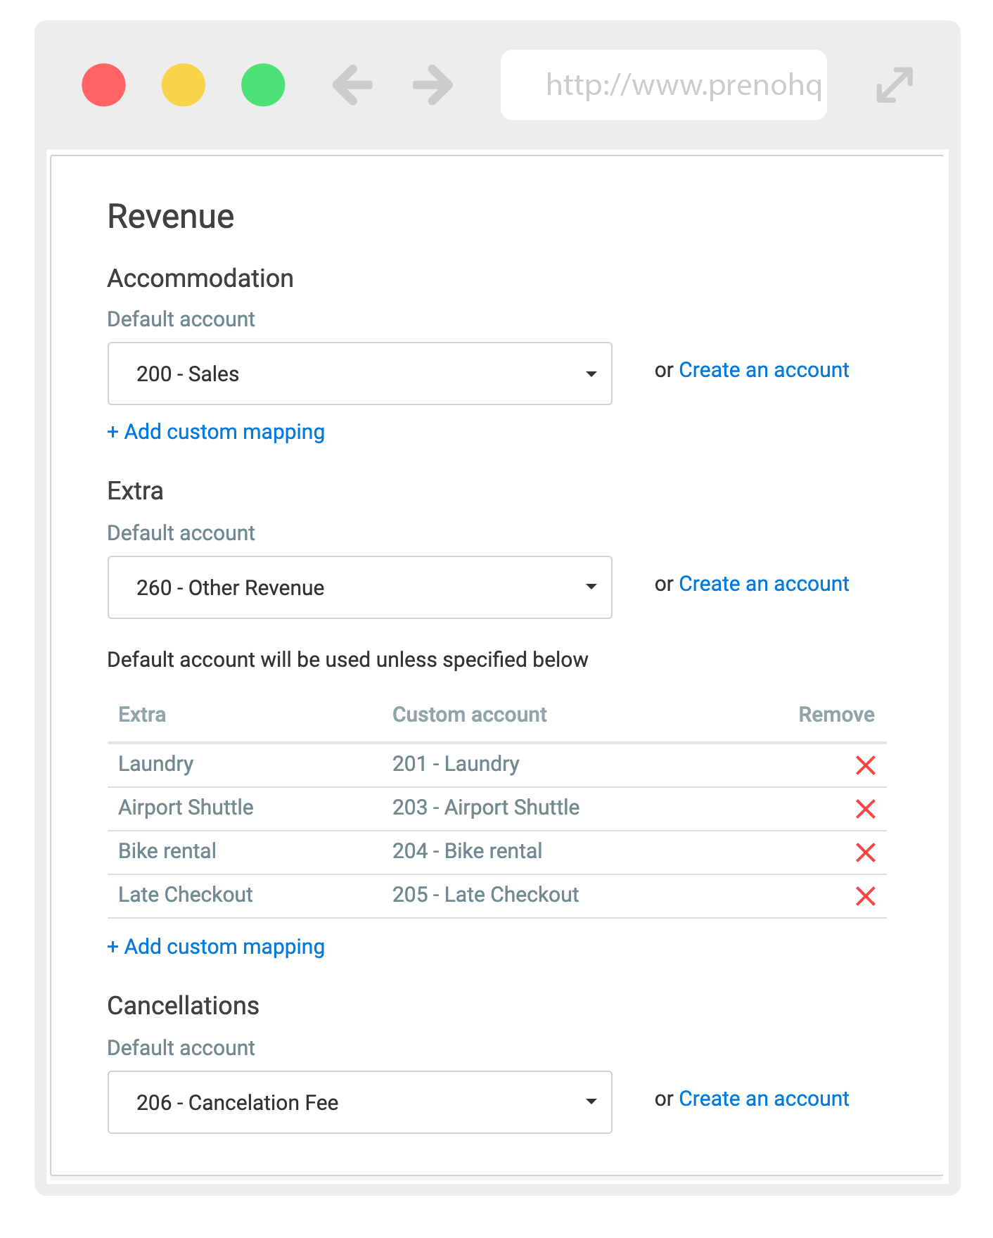The height and width of the screenshot is (1238, 993).
Task: Open the Accommodation 200 - Sales dropdown
Action: click(x=359, y=374)
